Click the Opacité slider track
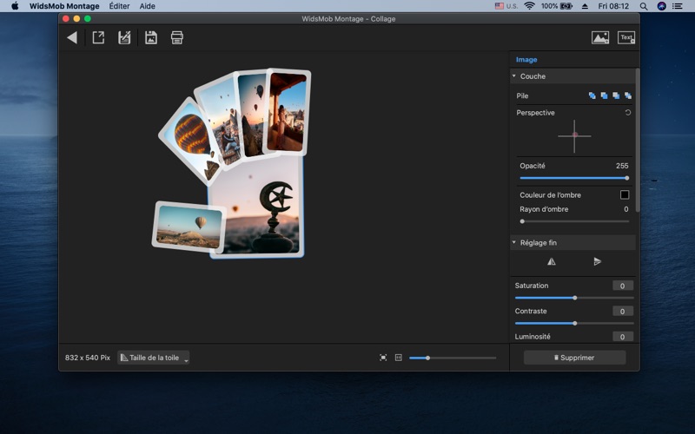The width and height of the screenshot is (695, 434). point(574,178)
